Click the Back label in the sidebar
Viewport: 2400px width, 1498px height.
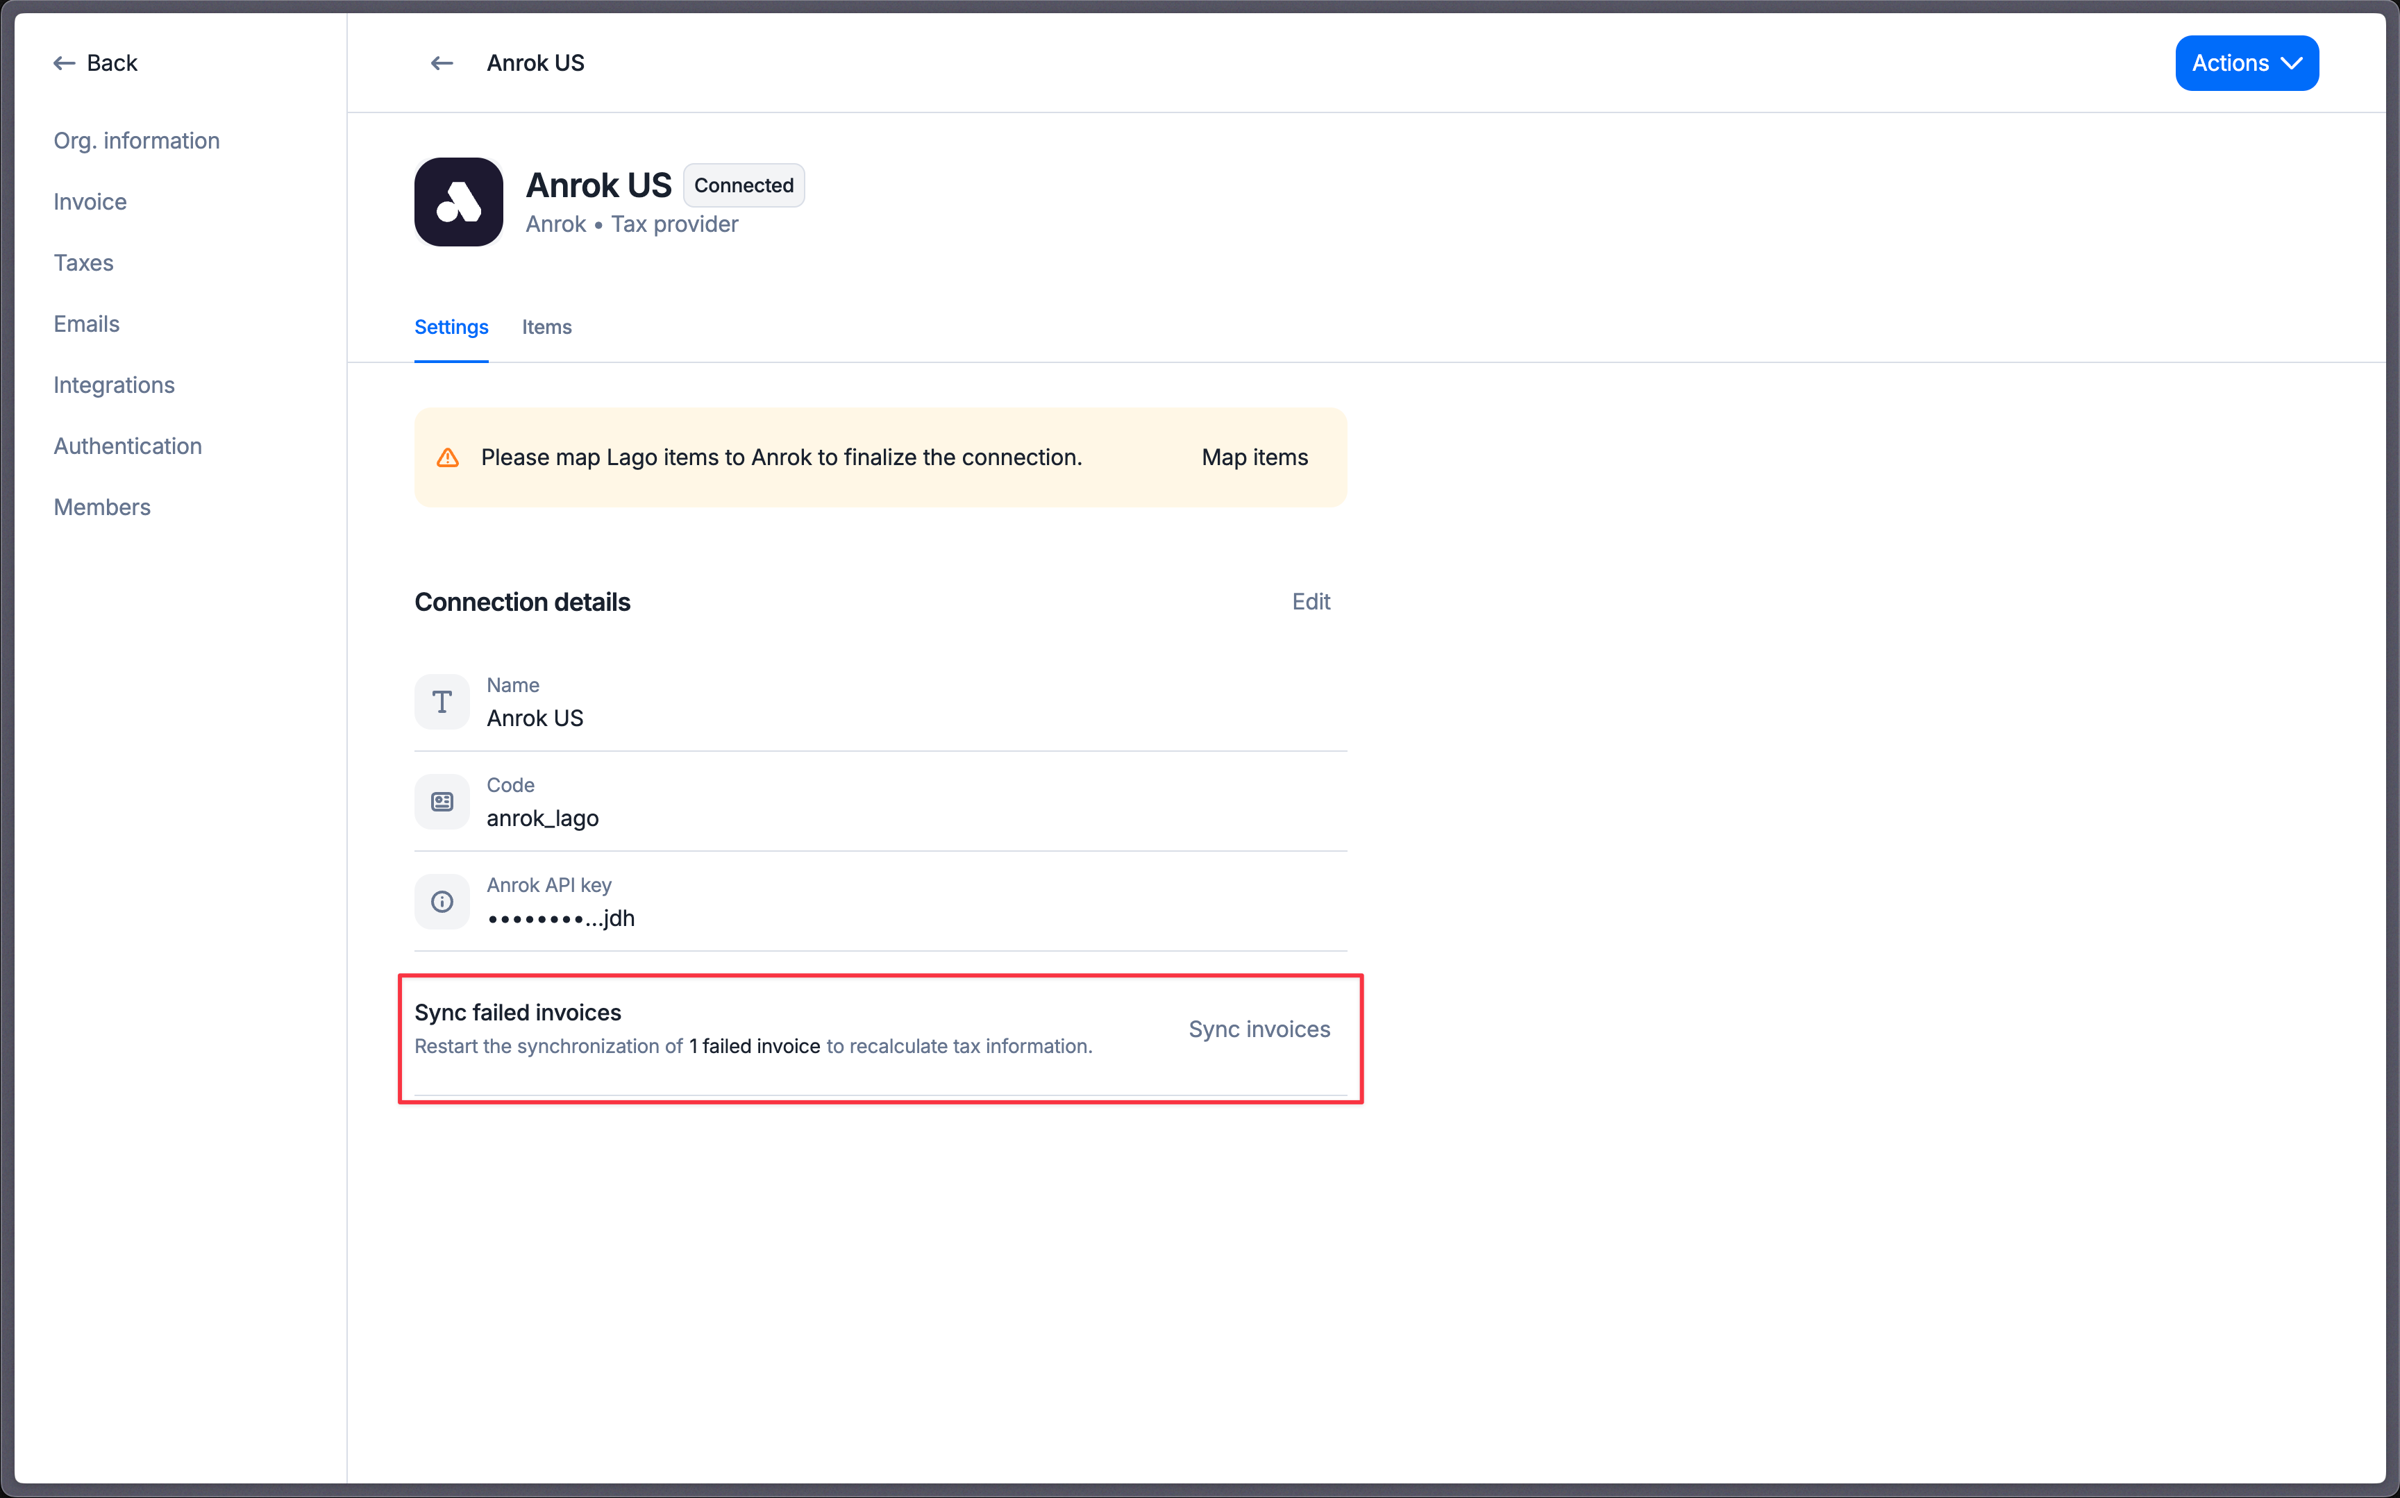[x=112, y=63]
